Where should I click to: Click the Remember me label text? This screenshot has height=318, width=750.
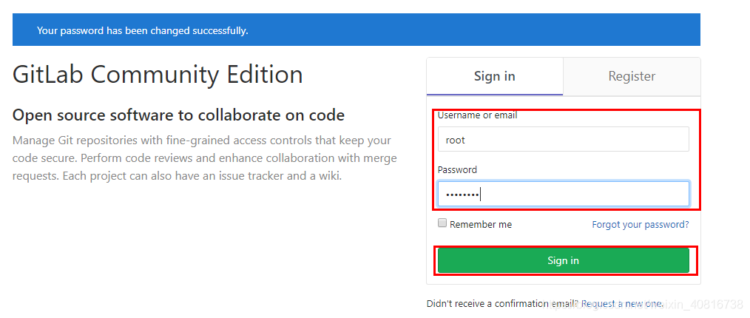point(480,224)
